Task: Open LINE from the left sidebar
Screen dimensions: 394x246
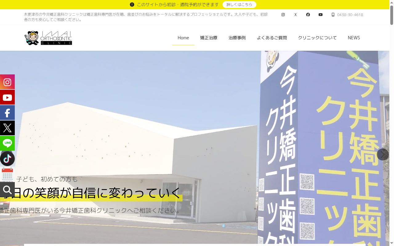Action: click(x=7, y=143)
